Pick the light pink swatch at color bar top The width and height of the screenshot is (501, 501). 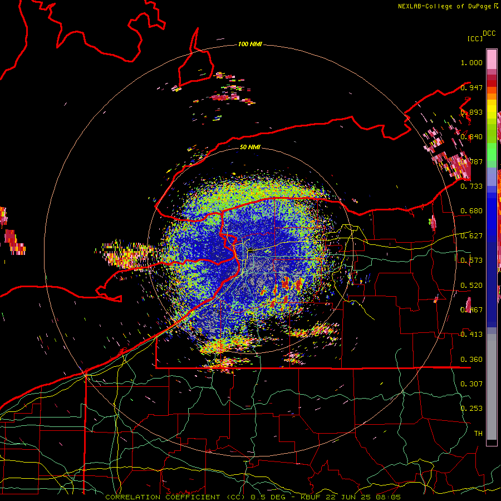point(492,59)
